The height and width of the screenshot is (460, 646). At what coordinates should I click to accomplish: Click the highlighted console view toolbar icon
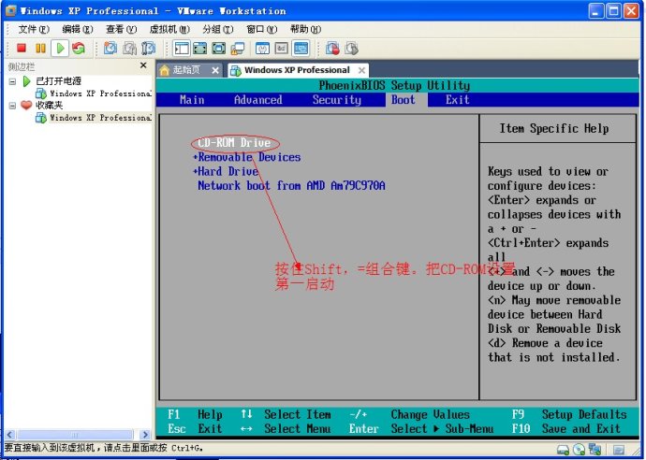click(301, 48)
